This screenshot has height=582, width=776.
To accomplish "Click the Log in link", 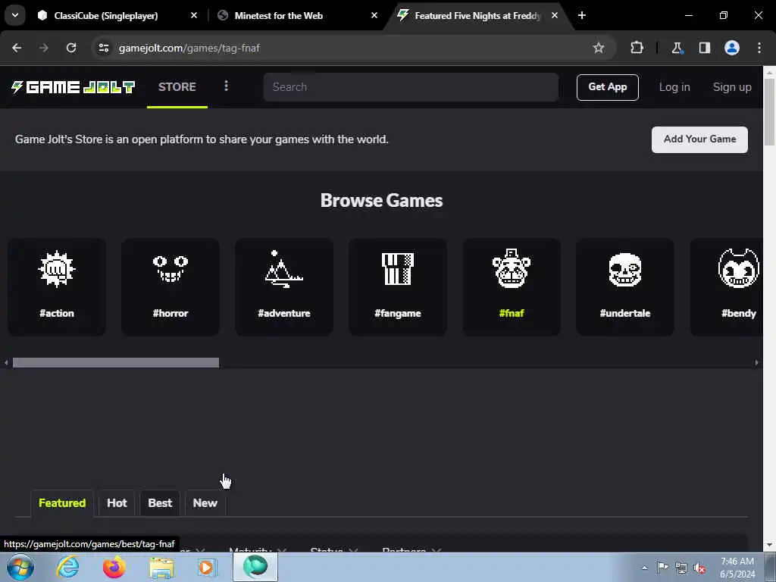I will click(674, 87).
